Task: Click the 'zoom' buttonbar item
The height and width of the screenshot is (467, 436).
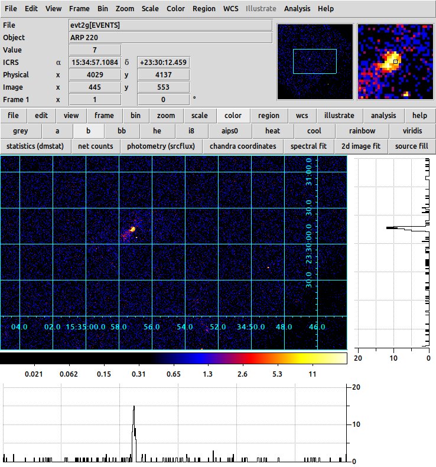Action: [166, 116]
